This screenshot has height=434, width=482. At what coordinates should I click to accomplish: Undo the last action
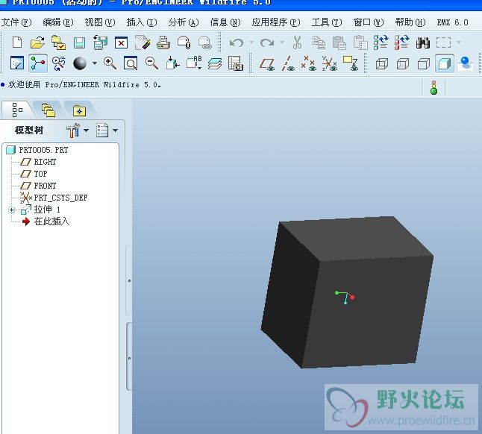pyautogui.click(x=236, y=43)
